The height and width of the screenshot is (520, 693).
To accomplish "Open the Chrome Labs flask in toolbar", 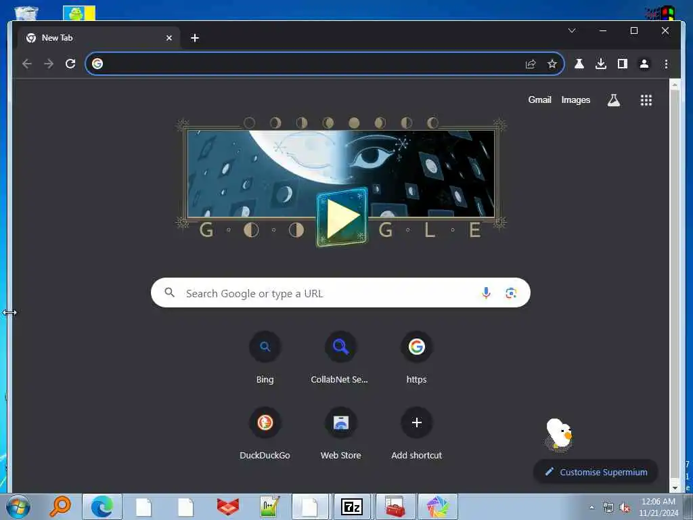I will [x=579, y=64].
